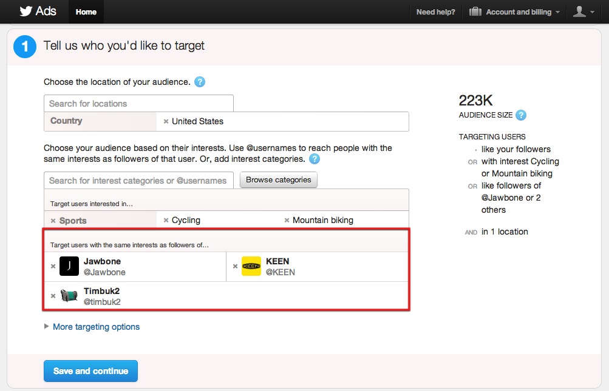Remove the KEEN username
Image resolution: width=609 pixels, height=391 pixels.
coord(235,267)
